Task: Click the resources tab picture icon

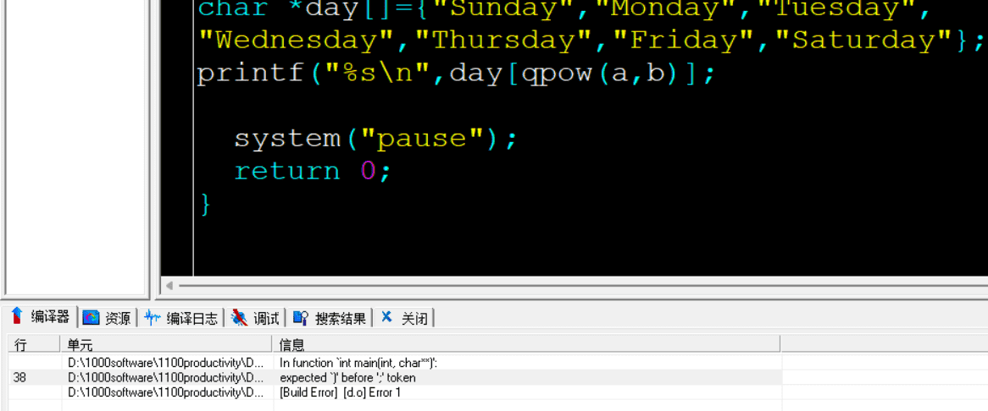Action: (x=91, y=318)
